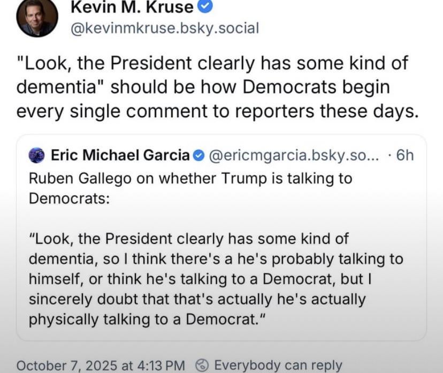Click the line starting "dementia, so I think there's"
This screenshot has width=443, height=373.
(x=216, y=259)
